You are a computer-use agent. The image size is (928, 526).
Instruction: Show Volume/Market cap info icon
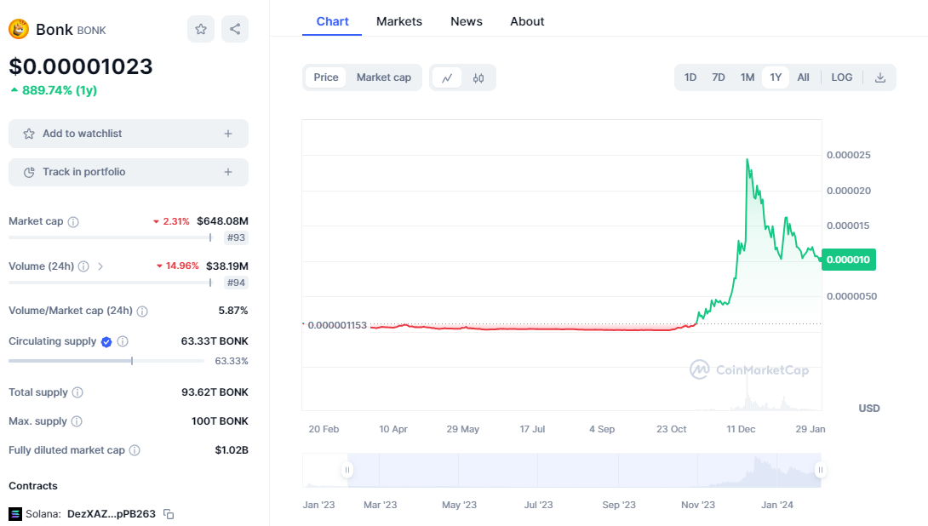[x=142, y=312]
